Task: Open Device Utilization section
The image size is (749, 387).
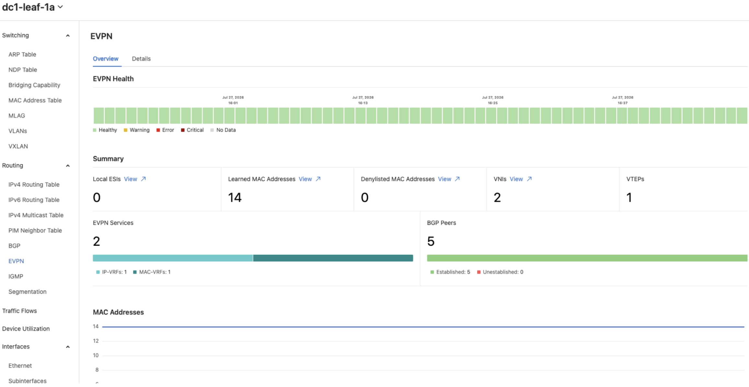Action: coord(26,329)
